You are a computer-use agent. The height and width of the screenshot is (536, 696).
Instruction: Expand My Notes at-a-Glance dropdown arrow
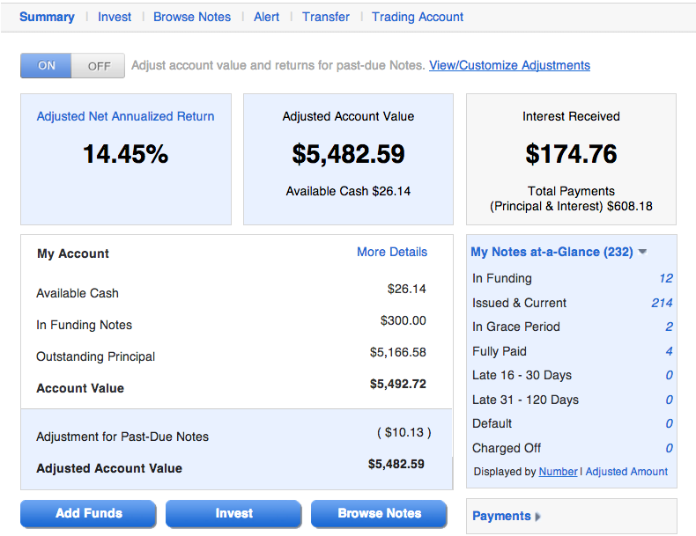coord(642,252)
